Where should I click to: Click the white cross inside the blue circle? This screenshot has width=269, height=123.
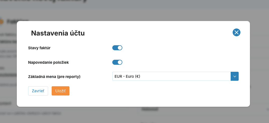click(236, 32)
